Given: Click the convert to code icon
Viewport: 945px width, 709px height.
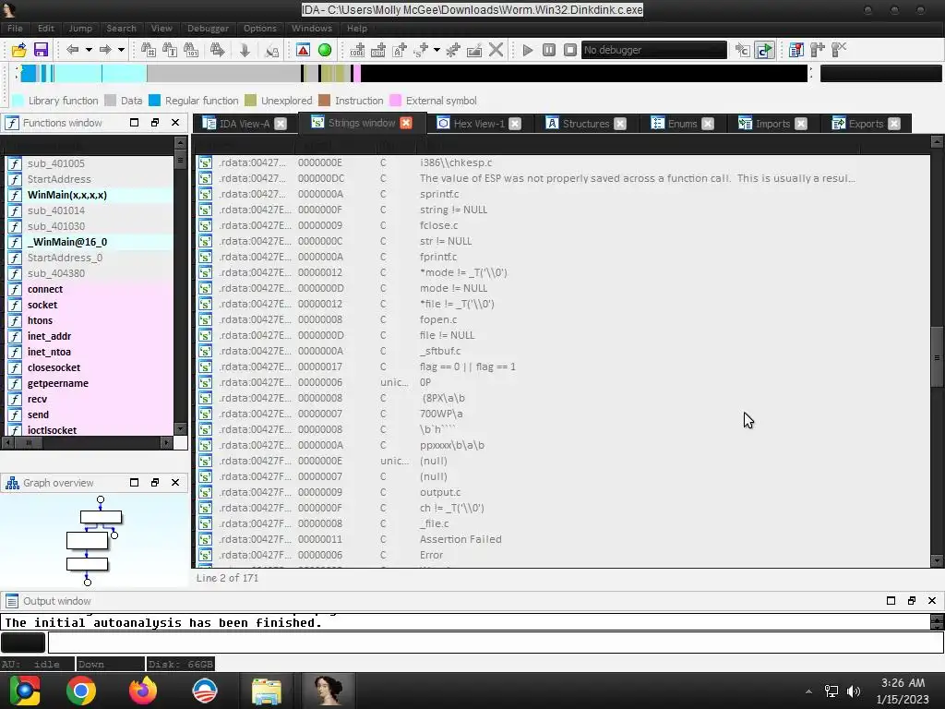Looking at the screenshot, I should 357,50.
